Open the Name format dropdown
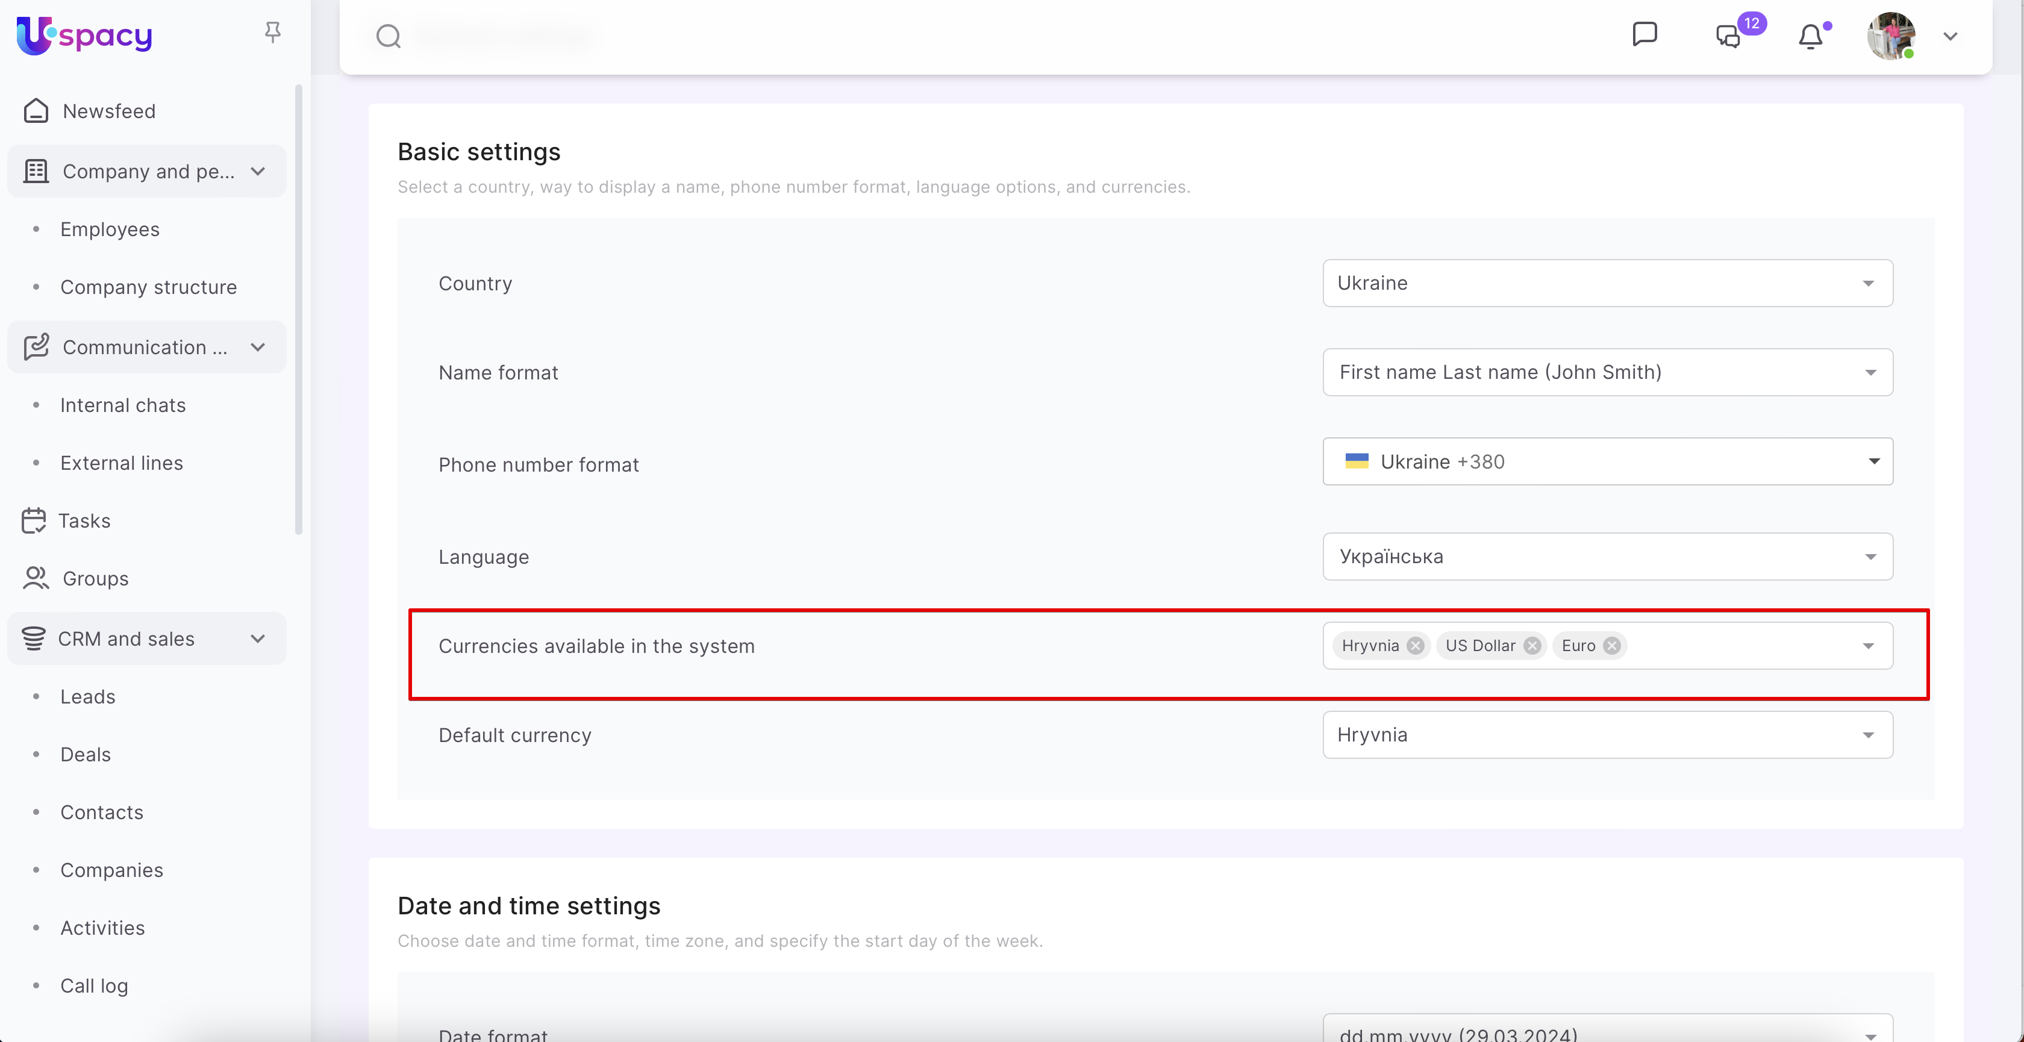2024x1042 pixels. pos(1607,372)
